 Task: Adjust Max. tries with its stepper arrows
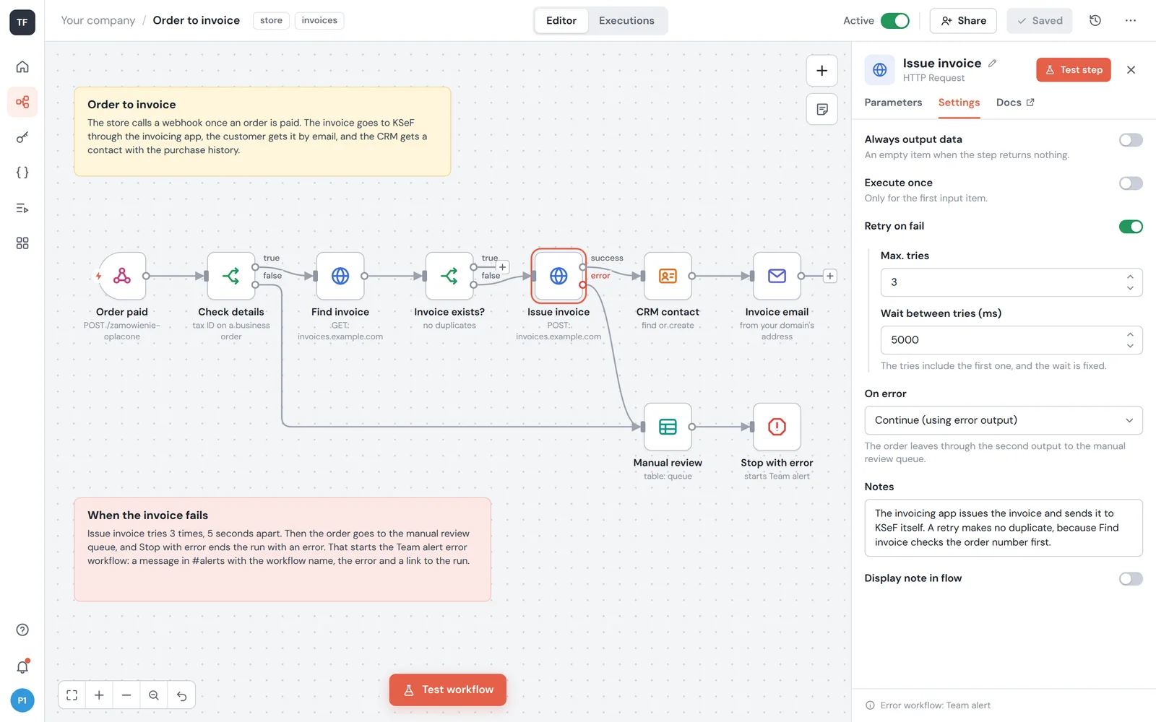pos(1130,282)
